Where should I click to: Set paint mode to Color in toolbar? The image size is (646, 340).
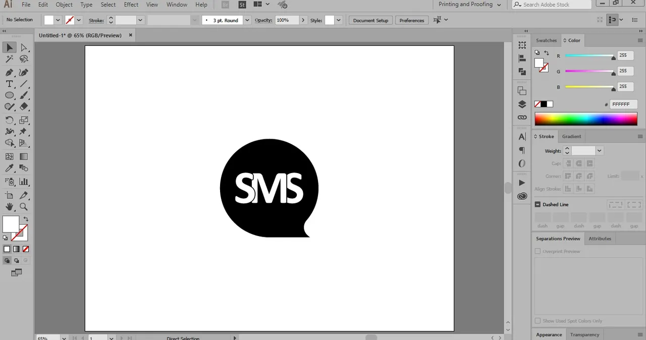click(x=7, y=249)
